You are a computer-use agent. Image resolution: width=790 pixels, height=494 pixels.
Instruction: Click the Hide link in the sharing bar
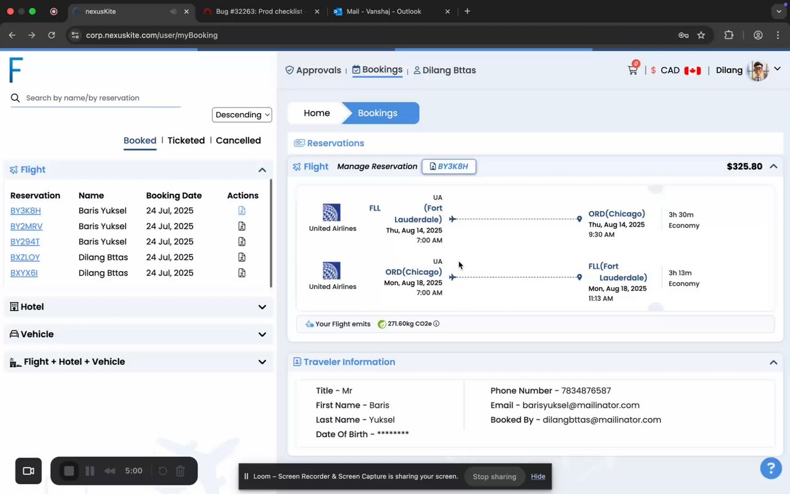[538, 476]
